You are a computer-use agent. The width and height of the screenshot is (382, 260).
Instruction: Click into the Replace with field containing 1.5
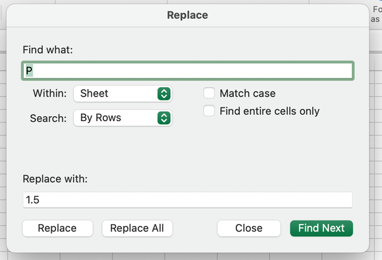188,200
